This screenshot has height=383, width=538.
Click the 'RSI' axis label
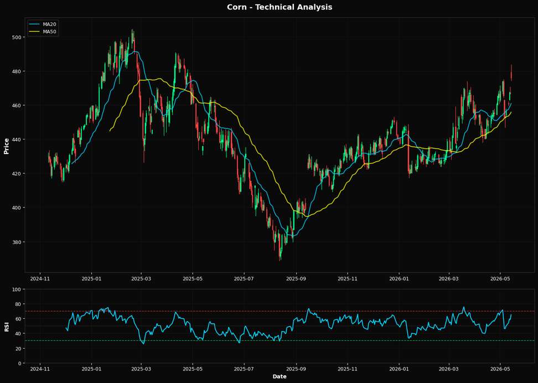(6, 326)
